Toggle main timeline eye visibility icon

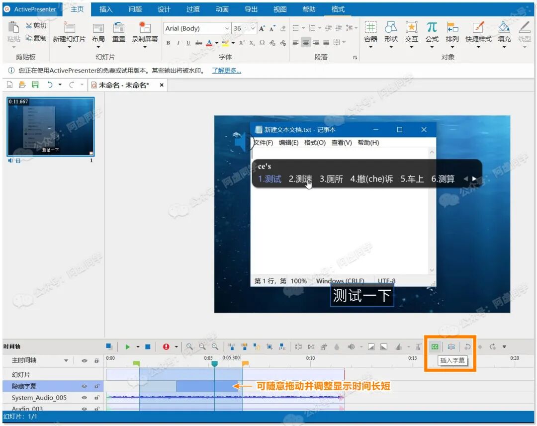coord(84,360)
